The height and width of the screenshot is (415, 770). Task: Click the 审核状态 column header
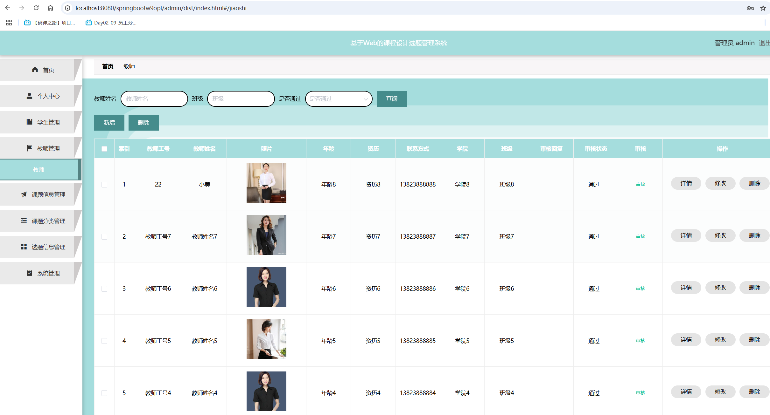(x=596, y=149)
